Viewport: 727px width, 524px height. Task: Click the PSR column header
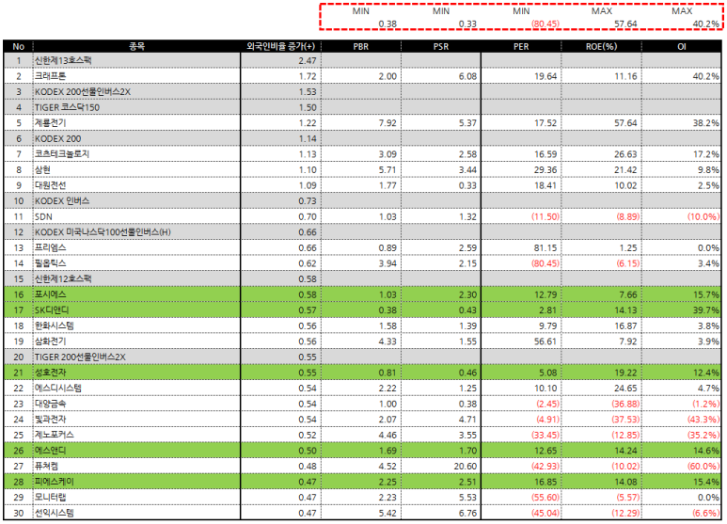(441, 46)
